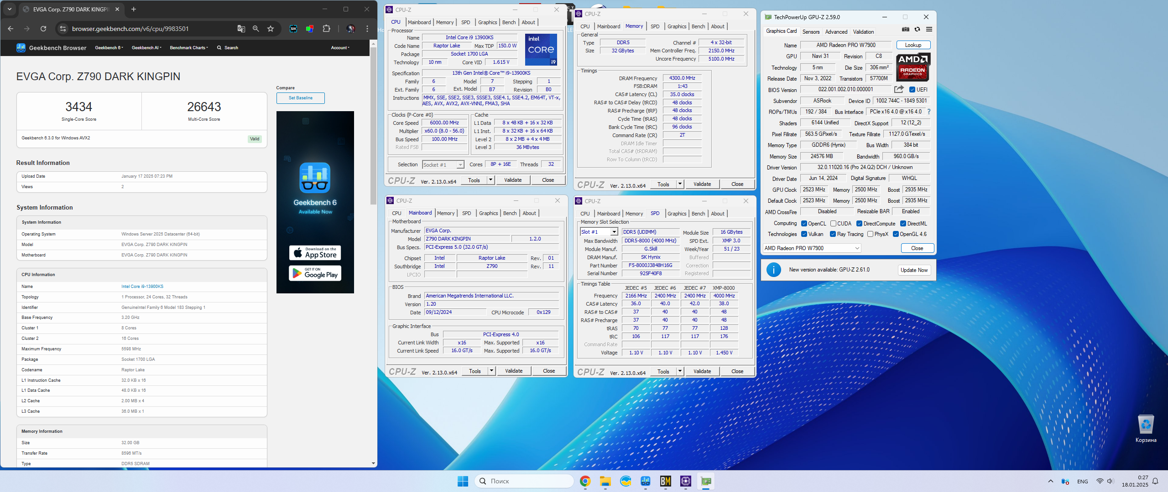Toggle the CUDA checkbox
Image resolution: width=1168 pixels, height=492 pixels.
834,224
